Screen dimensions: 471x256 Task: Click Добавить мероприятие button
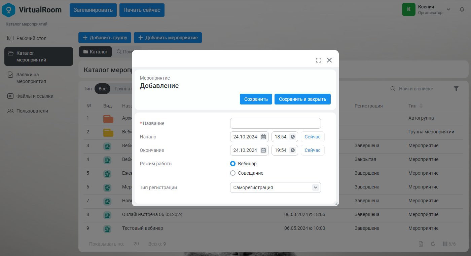coord(168,38)
